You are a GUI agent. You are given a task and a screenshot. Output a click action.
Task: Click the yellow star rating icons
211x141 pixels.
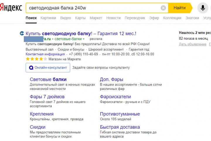click(x=36, y=59)
